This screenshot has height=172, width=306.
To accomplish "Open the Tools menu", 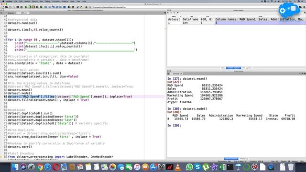I will tap(72, 1).
